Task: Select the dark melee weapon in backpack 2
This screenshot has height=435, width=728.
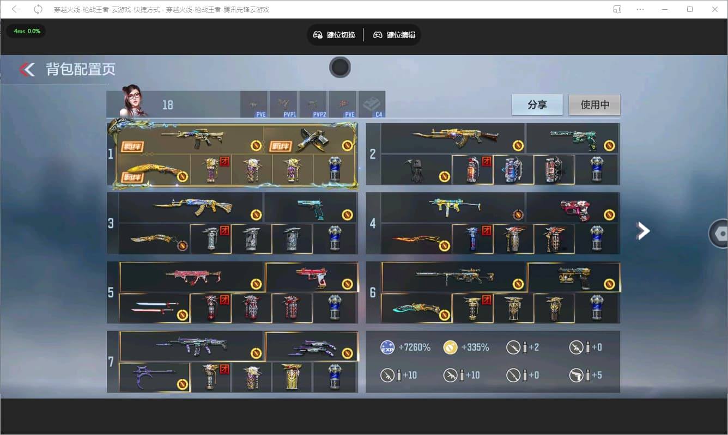Action: [416, 170]
